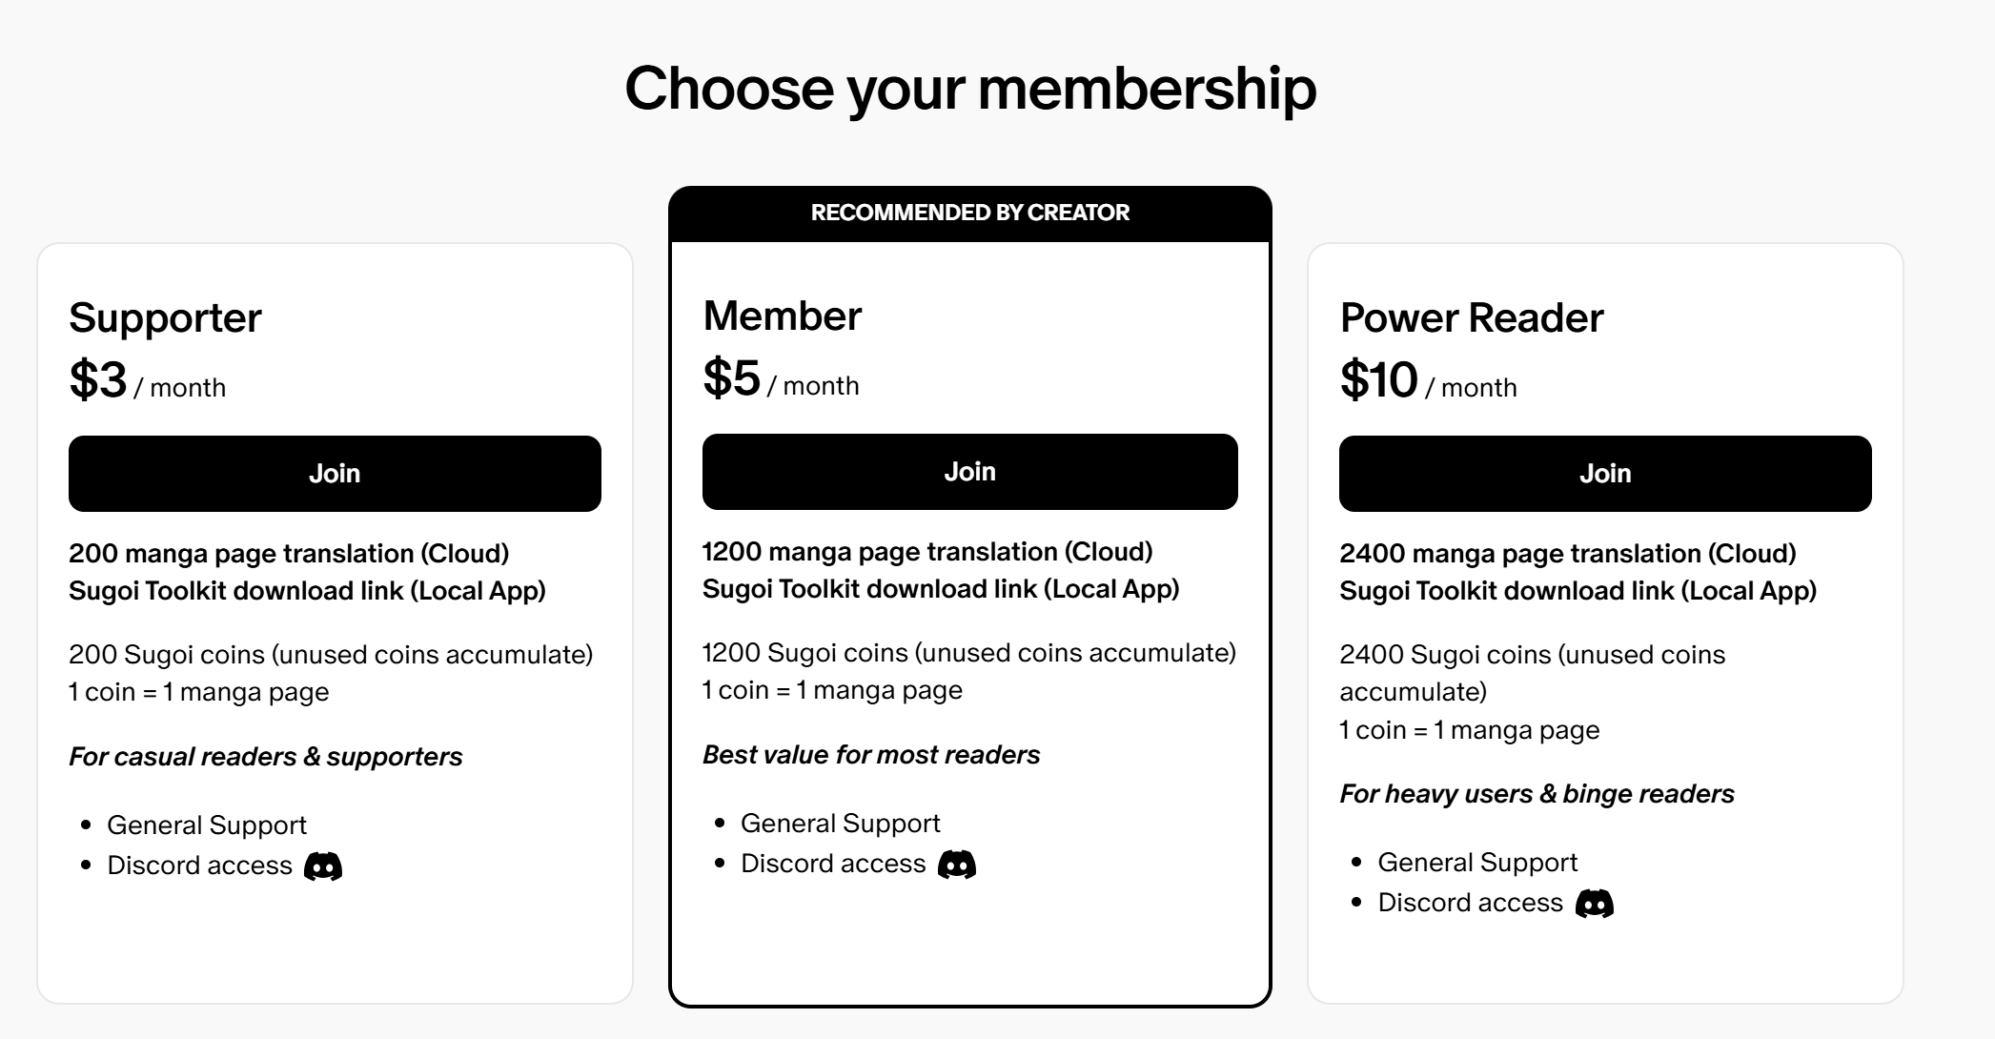Select the Member tier heading
The height and width of the screenshot is (1039, 1995).
(x=782, y=316)
